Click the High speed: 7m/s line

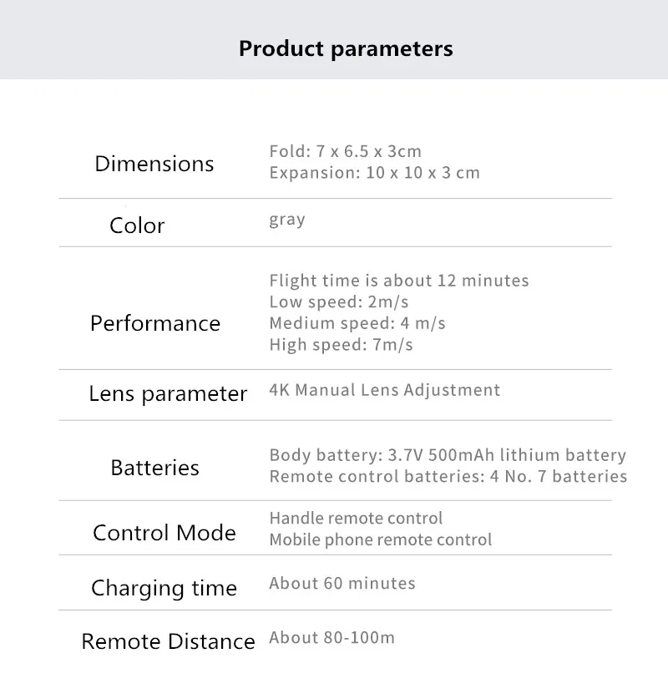(341, 345)
